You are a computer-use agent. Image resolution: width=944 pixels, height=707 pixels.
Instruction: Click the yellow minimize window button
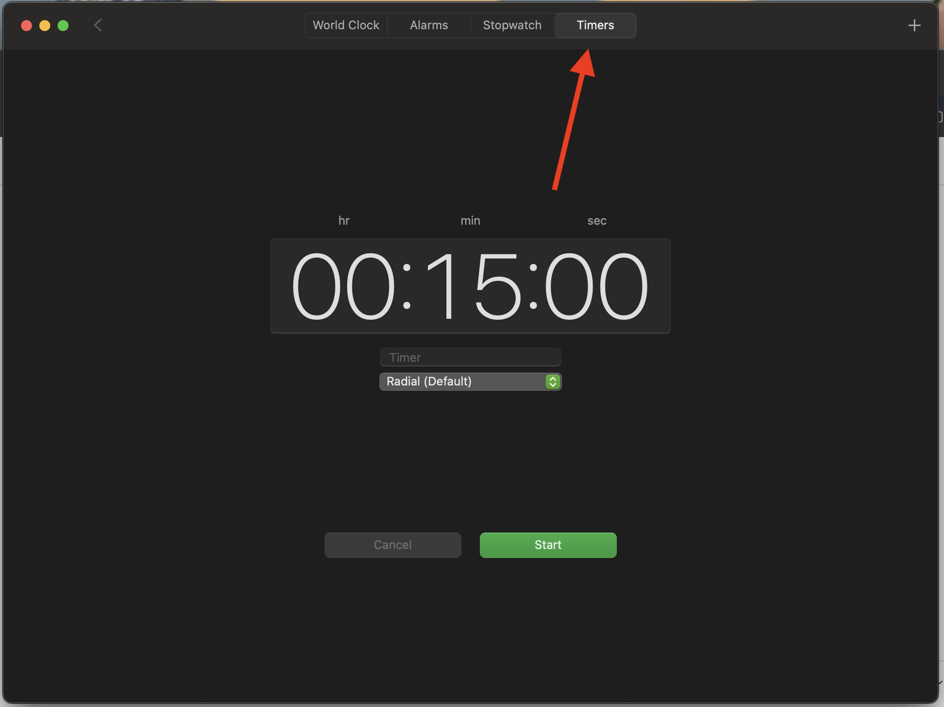point(45,26)
